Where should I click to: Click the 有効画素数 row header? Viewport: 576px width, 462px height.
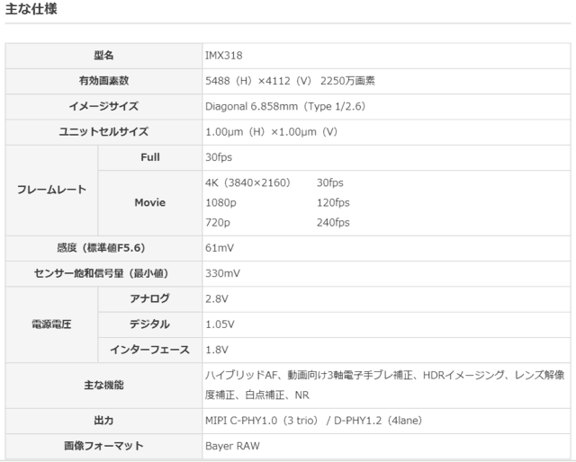click(x=103, y=80)
